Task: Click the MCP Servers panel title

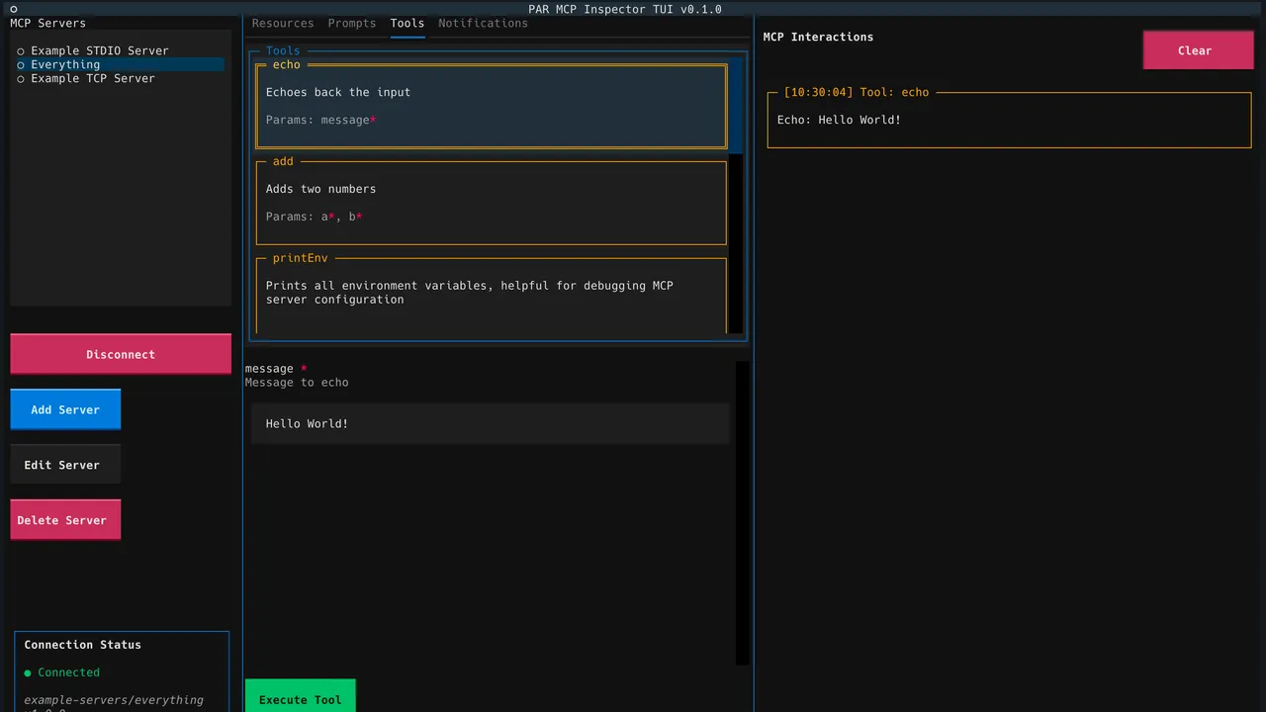Action: [x=47, y=23]
